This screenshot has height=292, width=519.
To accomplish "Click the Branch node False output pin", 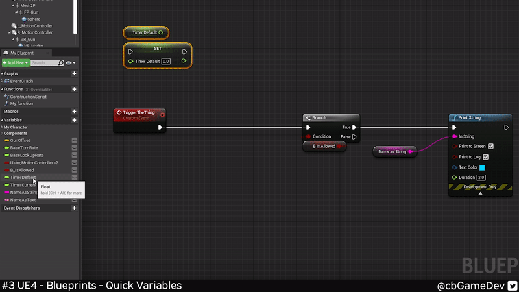I will point(354,137).
